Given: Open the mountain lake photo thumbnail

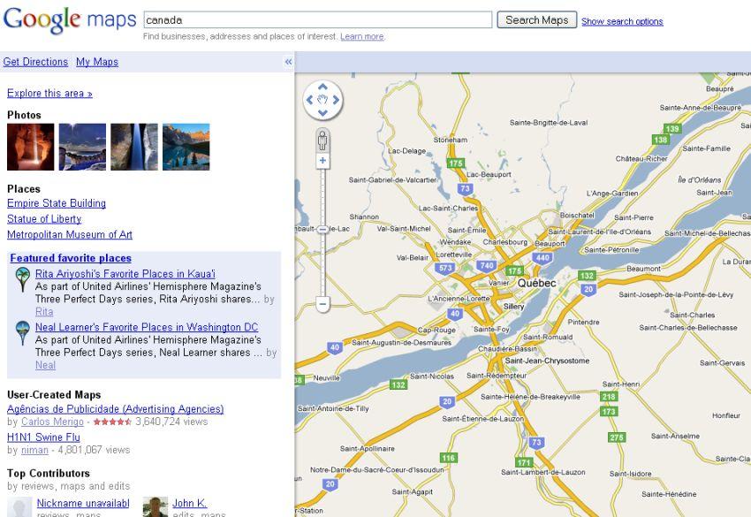Looking at the screenshot, I should (186, 147).
